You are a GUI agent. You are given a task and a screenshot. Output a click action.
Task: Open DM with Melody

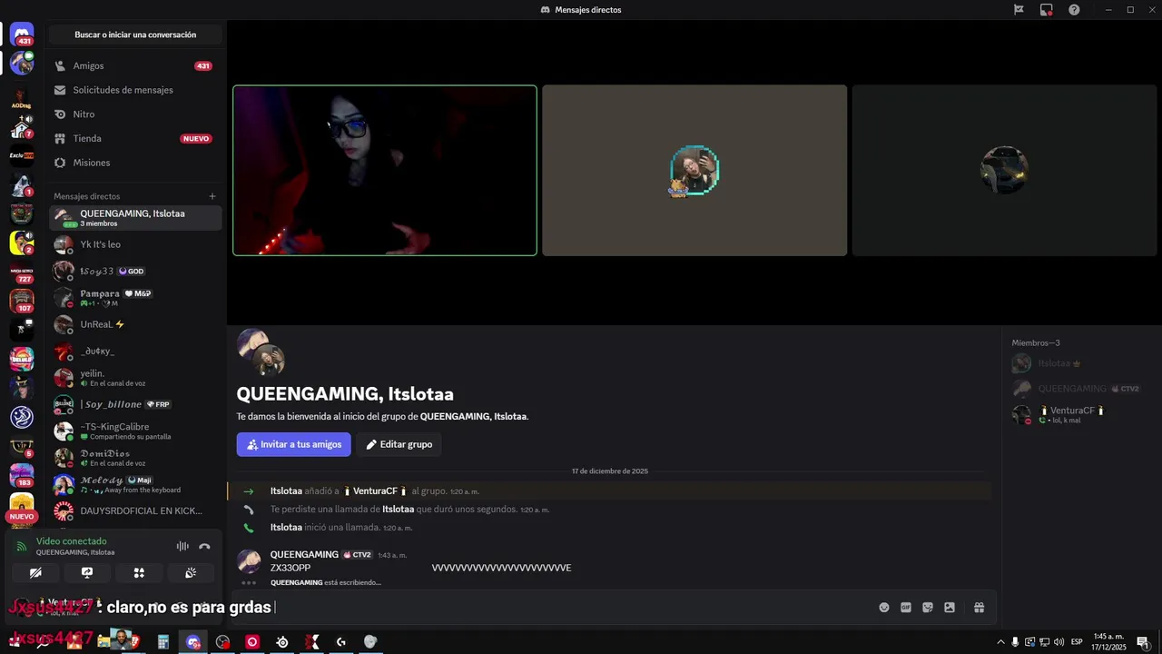[134, 484]
